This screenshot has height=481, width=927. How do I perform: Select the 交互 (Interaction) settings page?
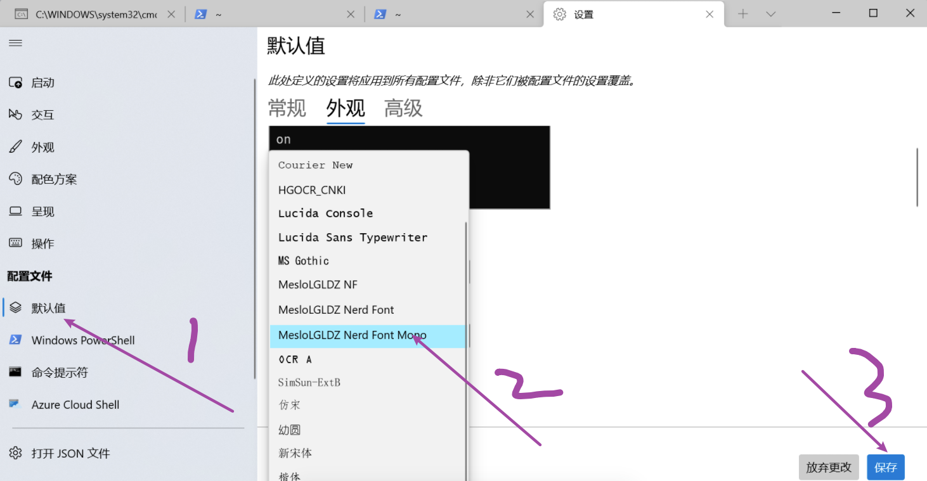[x=42, y=115]
